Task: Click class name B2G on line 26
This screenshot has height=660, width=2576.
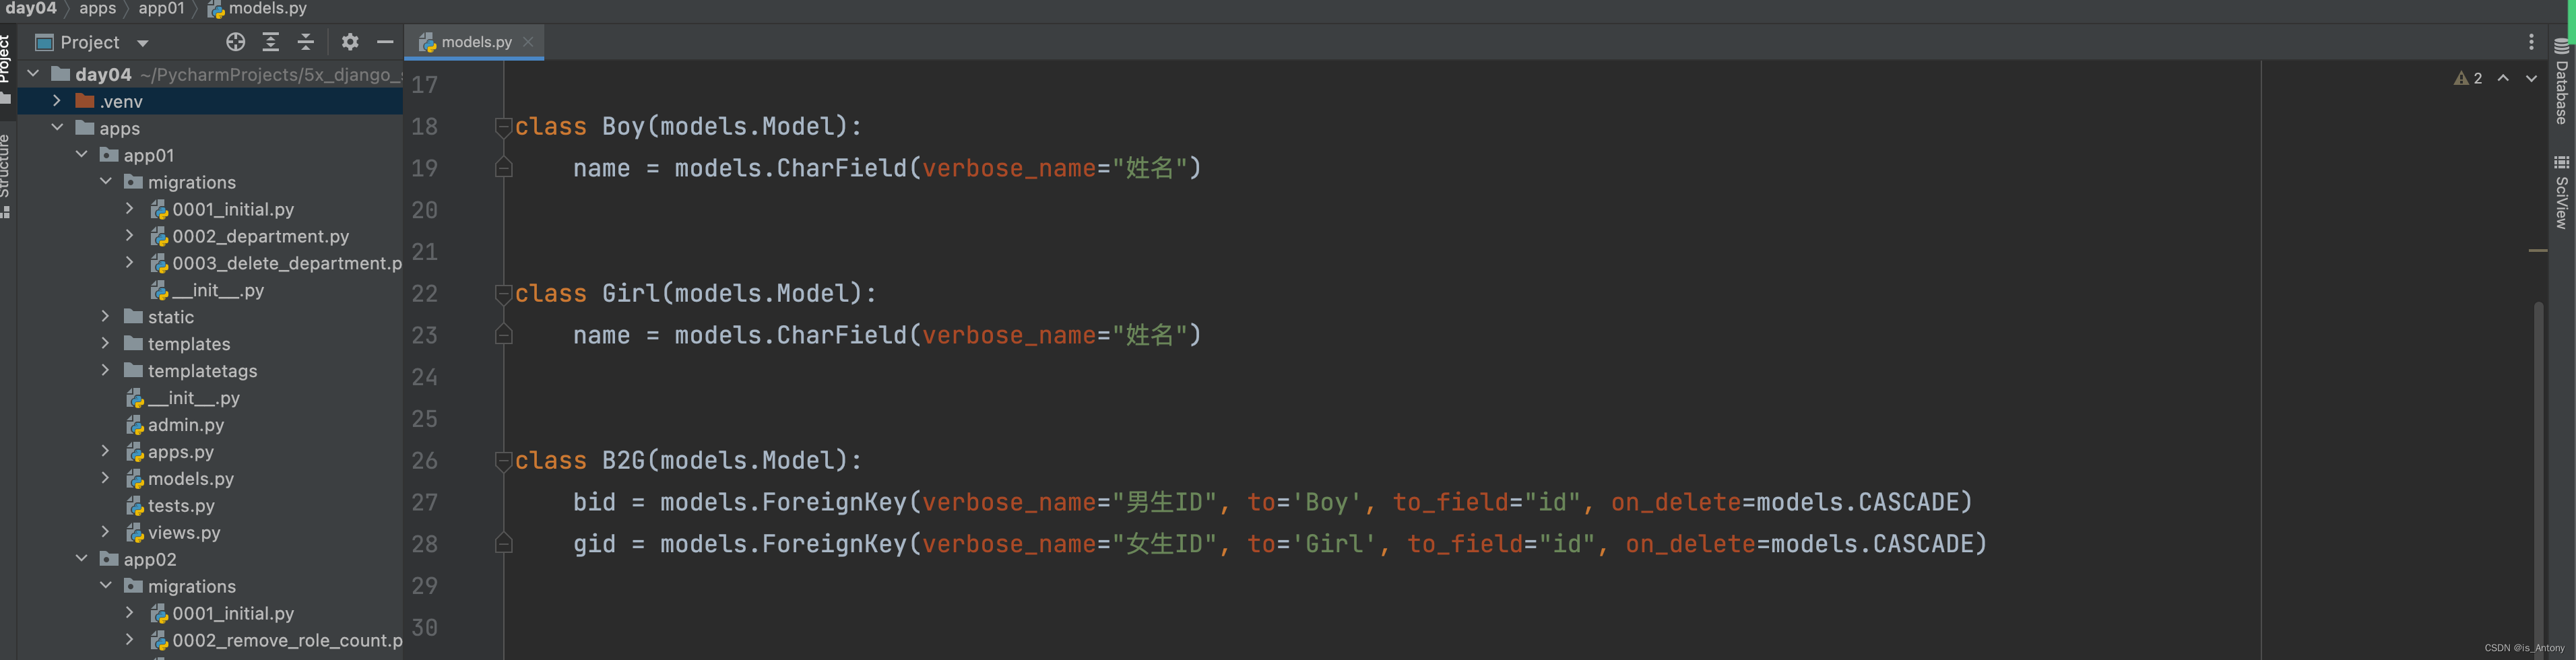Action: (x=624, y=460)
